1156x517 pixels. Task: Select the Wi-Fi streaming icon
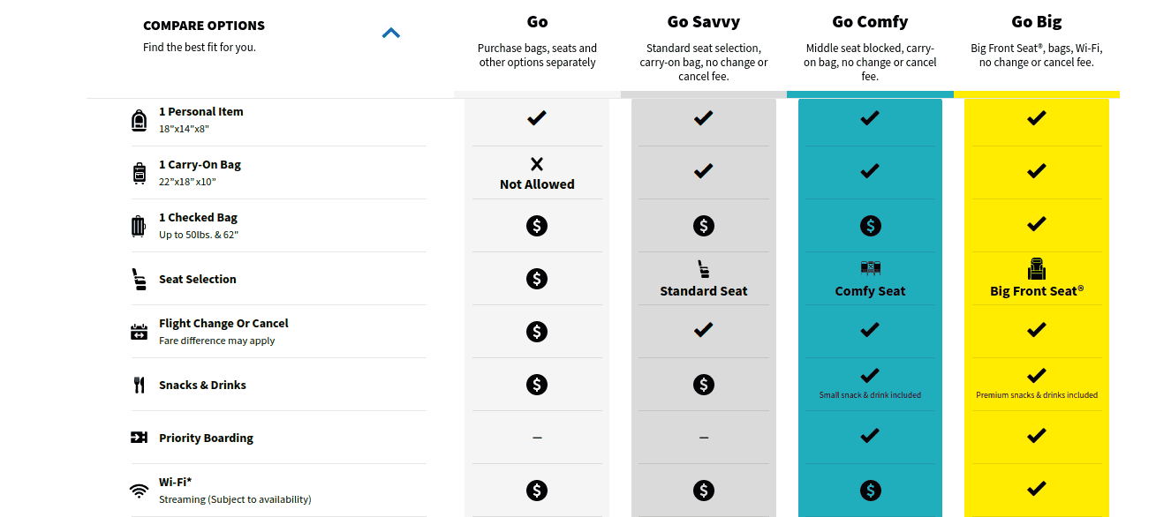[139, 489]
